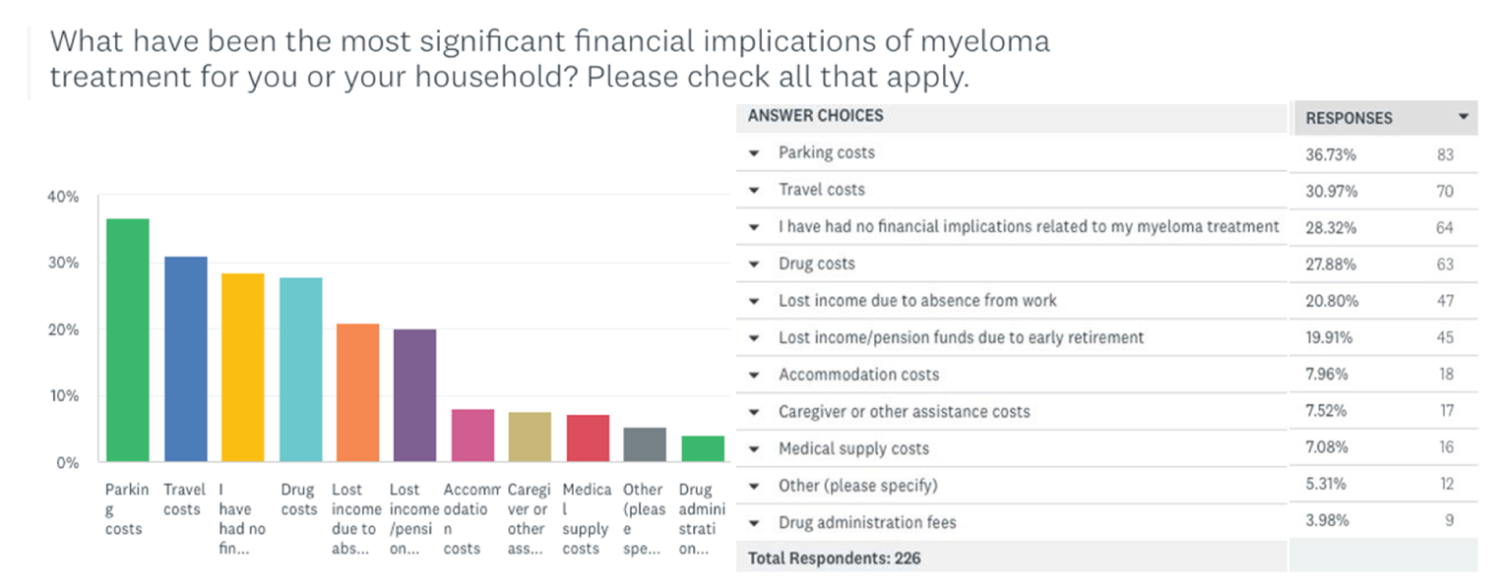The height and width of the screenshot is (586, 1506).
Task: Click the teal Drug costs bar
Action: pos(300,370)
